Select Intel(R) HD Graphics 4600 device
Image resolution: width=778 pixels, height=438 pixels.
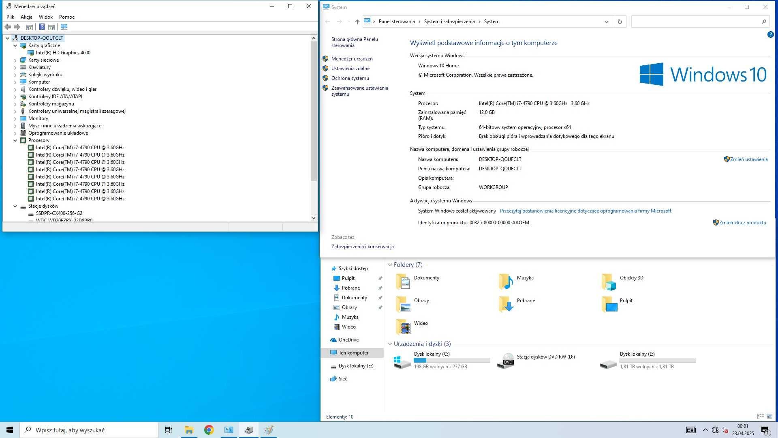click(x=63, y=53)
